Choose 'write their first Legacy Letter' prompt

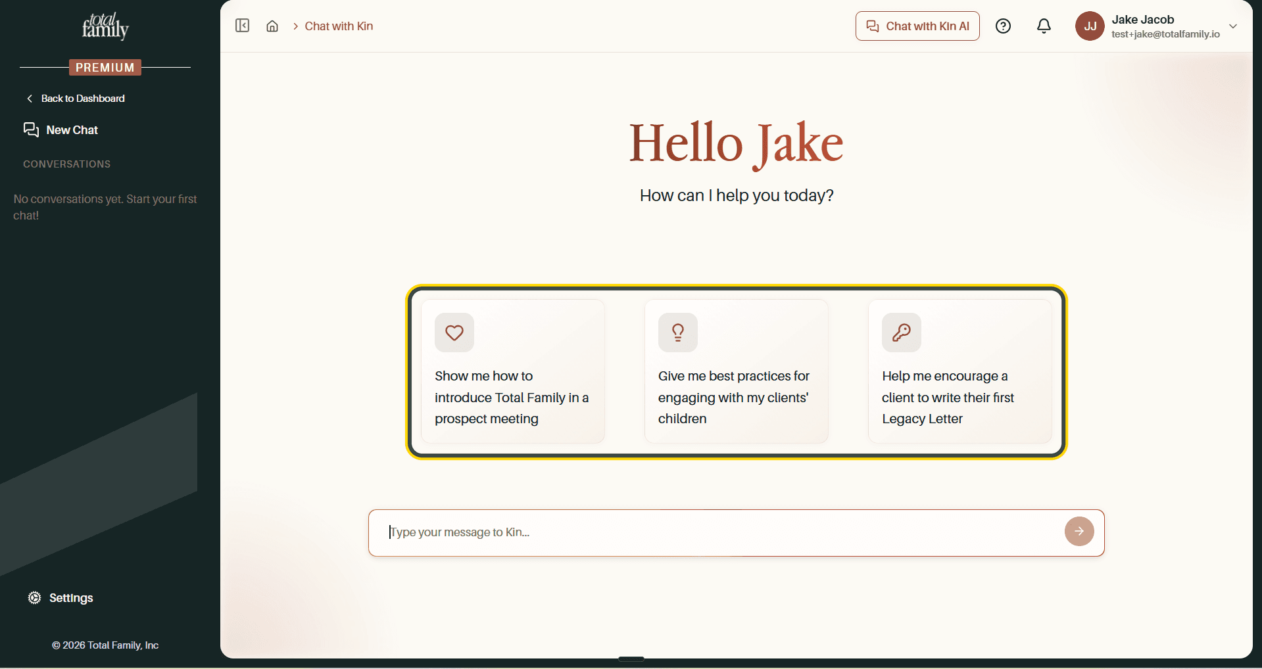pyautogui.click(x=960, y=371)
